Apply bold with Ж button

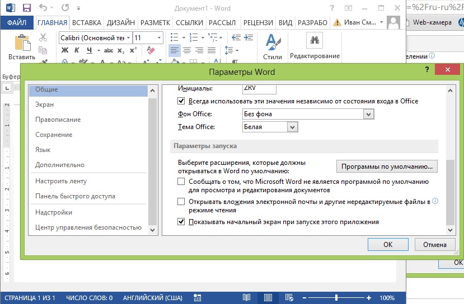(65, 50)
